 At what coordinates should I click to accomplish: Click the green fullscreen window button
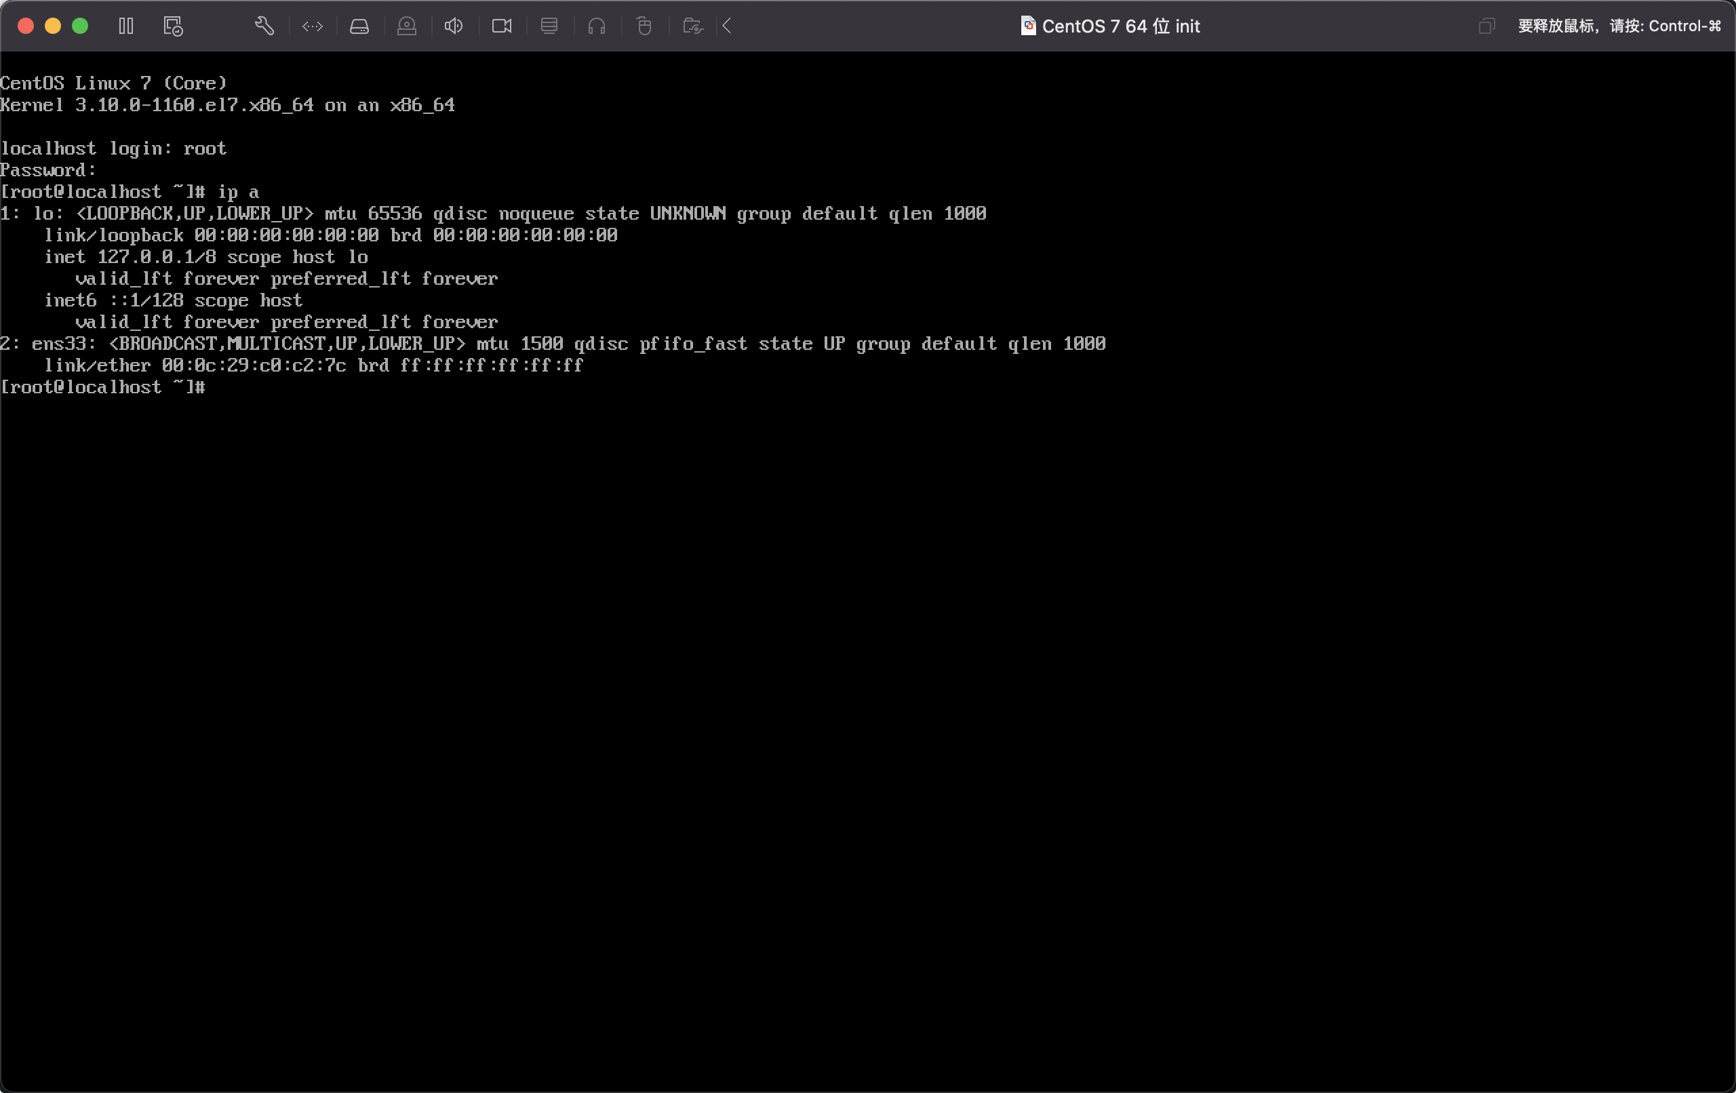click(x=80, y=26)
